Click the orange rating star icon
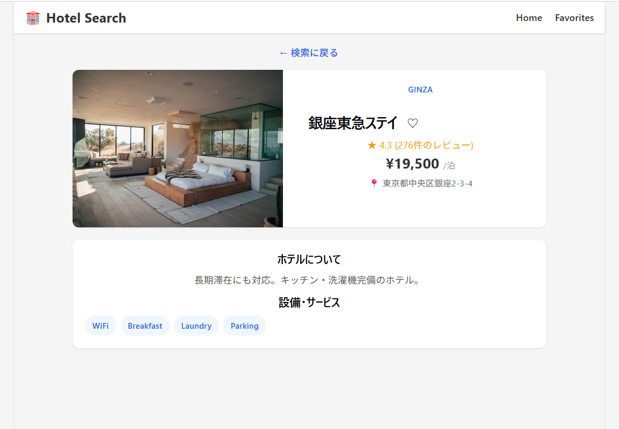This screenshot has height=429, width=619. pos(371,145)
